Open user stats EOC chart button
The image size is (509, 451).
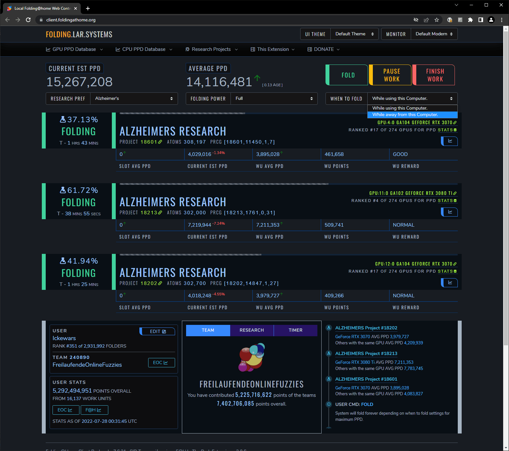point(66,410)
